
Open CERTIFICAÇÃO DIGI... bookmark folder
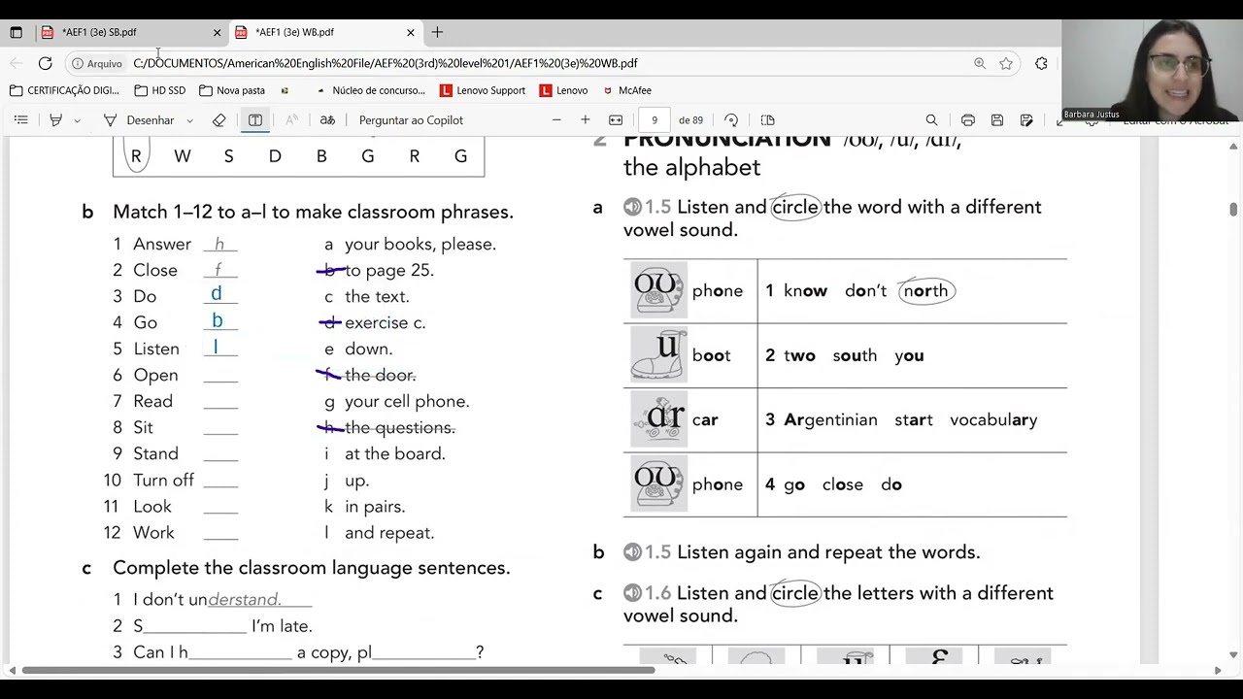coord(64,90)
